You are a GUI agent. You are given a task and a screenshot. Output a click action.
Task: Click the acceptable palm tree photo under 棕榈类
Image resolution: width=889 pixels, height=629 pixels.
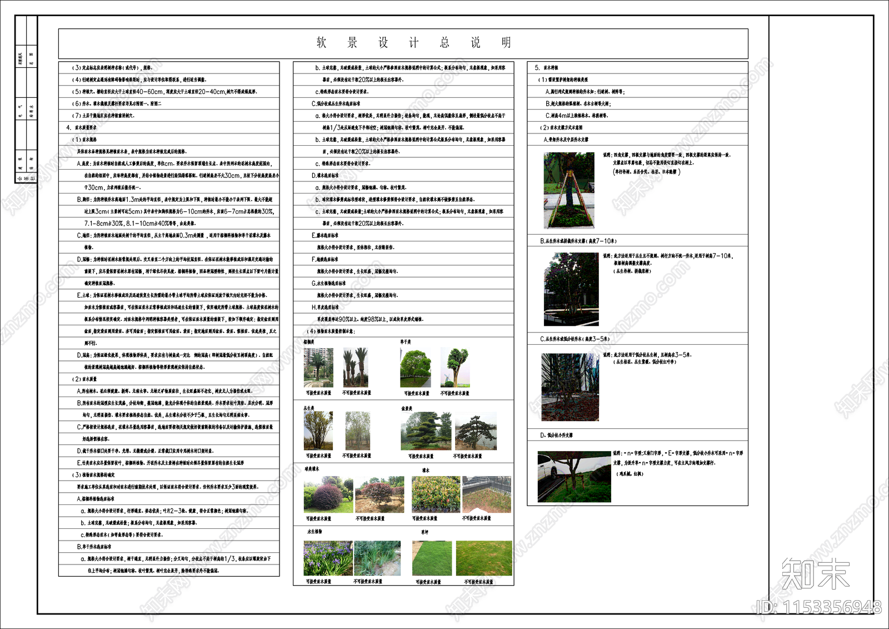click(x=318, y=368)
